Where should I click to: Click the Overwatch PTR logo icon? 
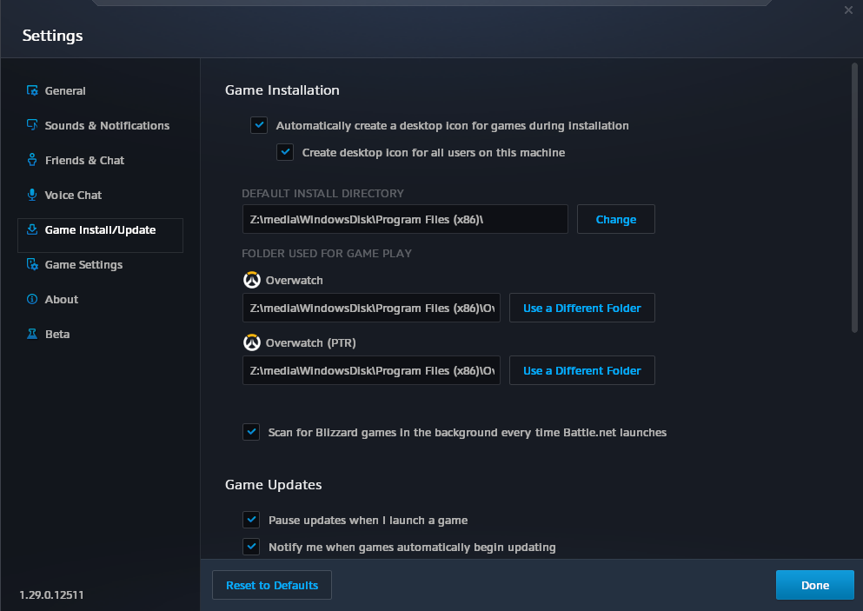pos(251,342)
